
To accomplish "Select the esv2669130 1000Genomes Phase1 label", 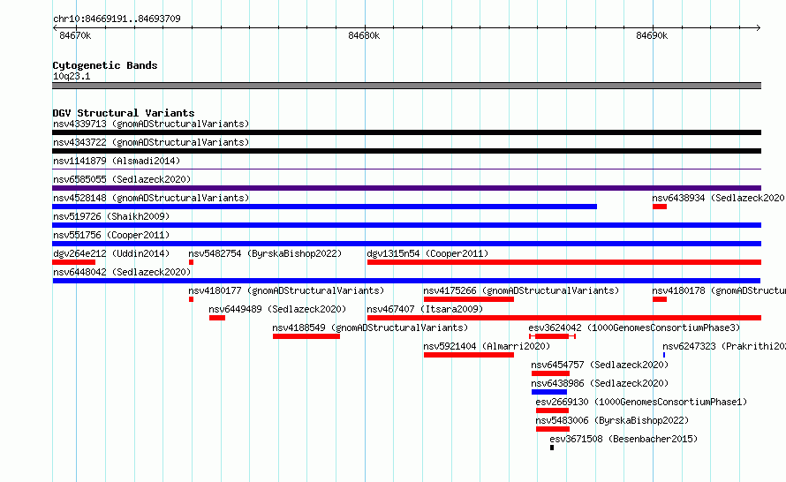I will click(641, 402).
